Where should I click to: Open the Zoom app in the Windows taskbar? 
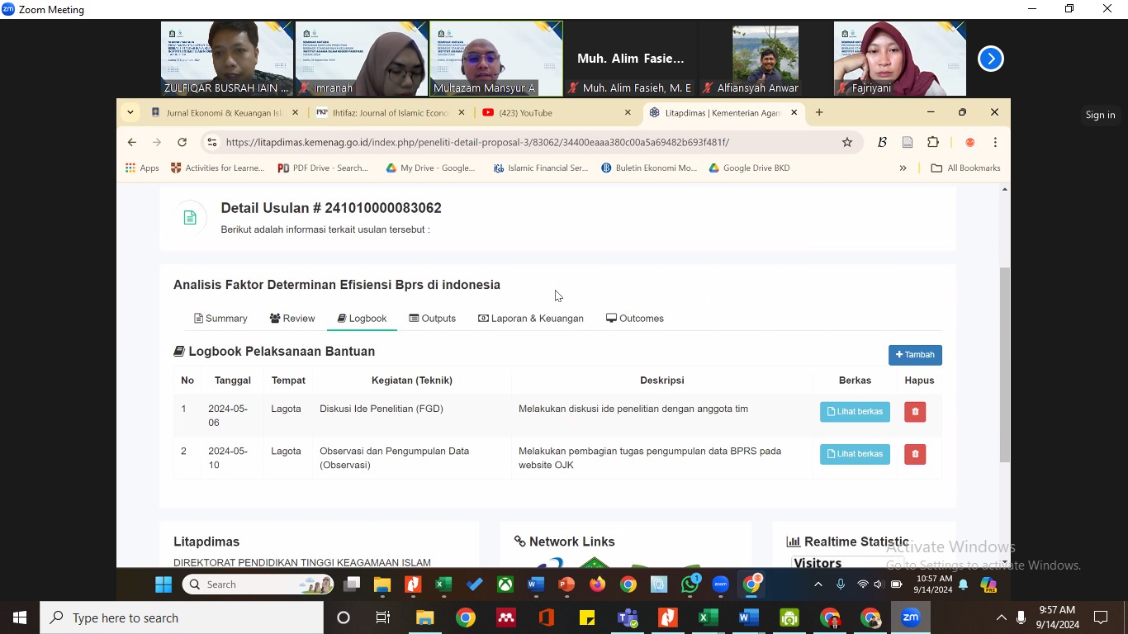pyautogui.click(x=910, y=617)
